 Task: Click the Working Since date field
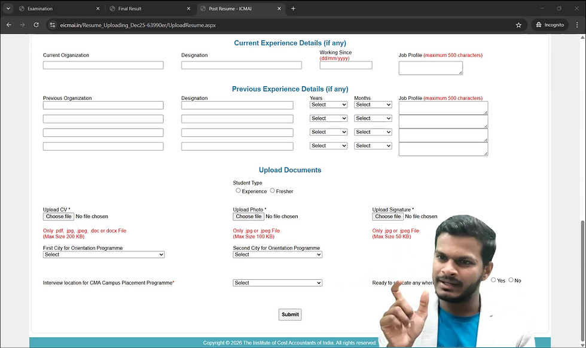(346, 65)
